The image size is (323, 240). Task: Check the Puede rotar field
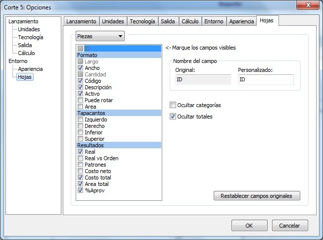pyautogui.click(x=81, y=100)
